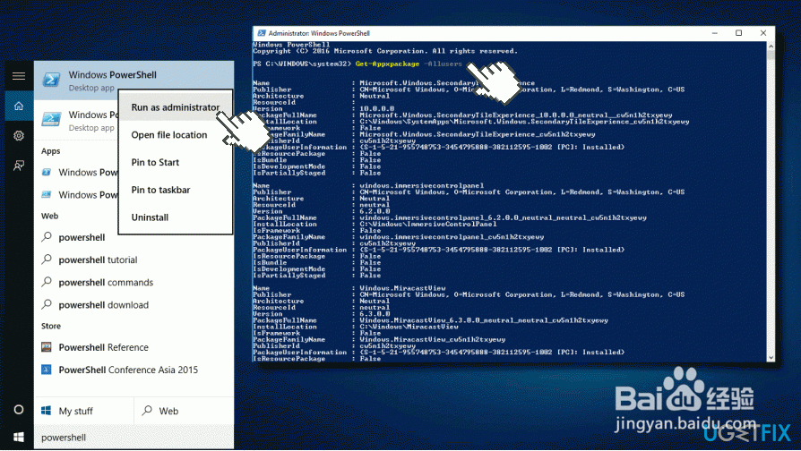
Task: Click Web search filter button
Action: pyautogui.click(x=184, y=411)
